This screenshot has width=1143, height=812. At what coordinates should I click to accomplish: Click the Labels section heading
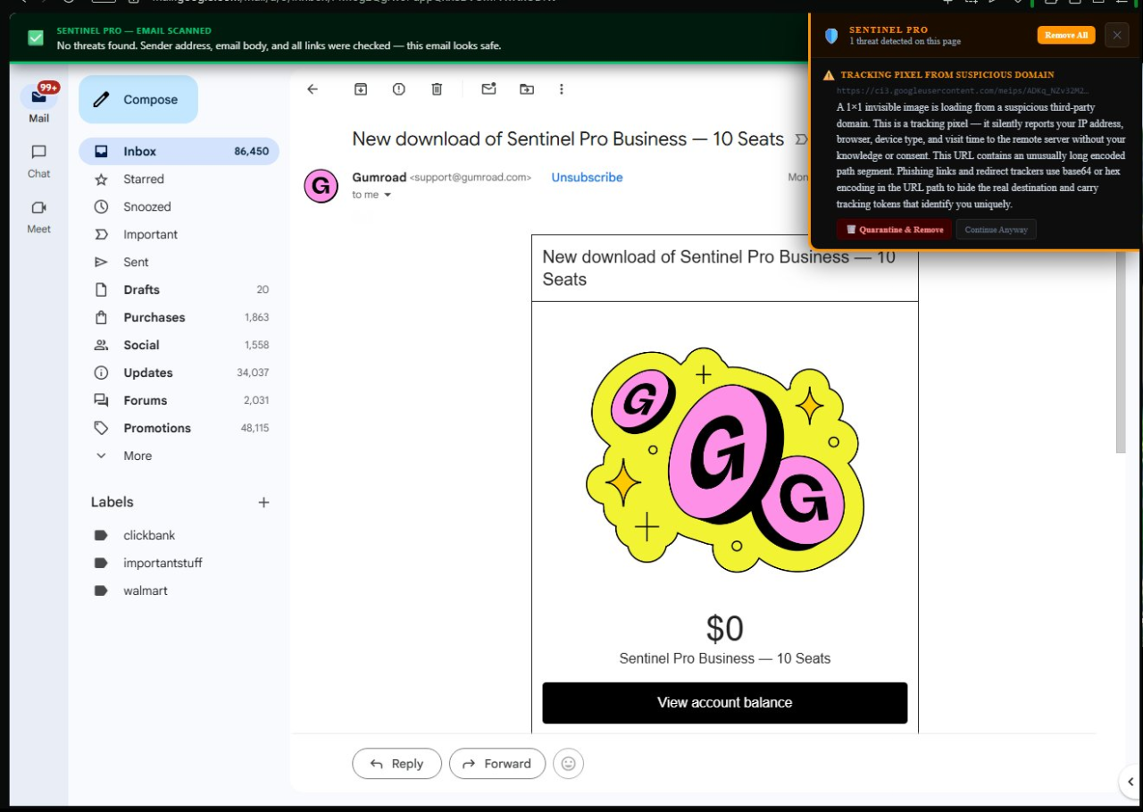point(112,502)
